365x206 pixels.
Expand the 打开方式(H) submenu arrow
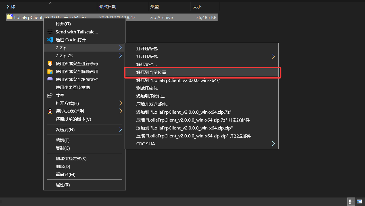coord(120,103)
